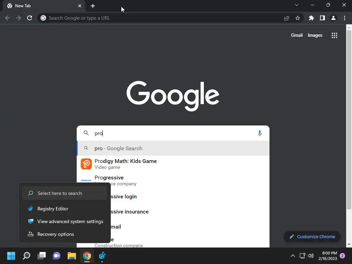Close the New Tab tab
The height and width of the screenshot is (264, 352).
click(80, 6)
